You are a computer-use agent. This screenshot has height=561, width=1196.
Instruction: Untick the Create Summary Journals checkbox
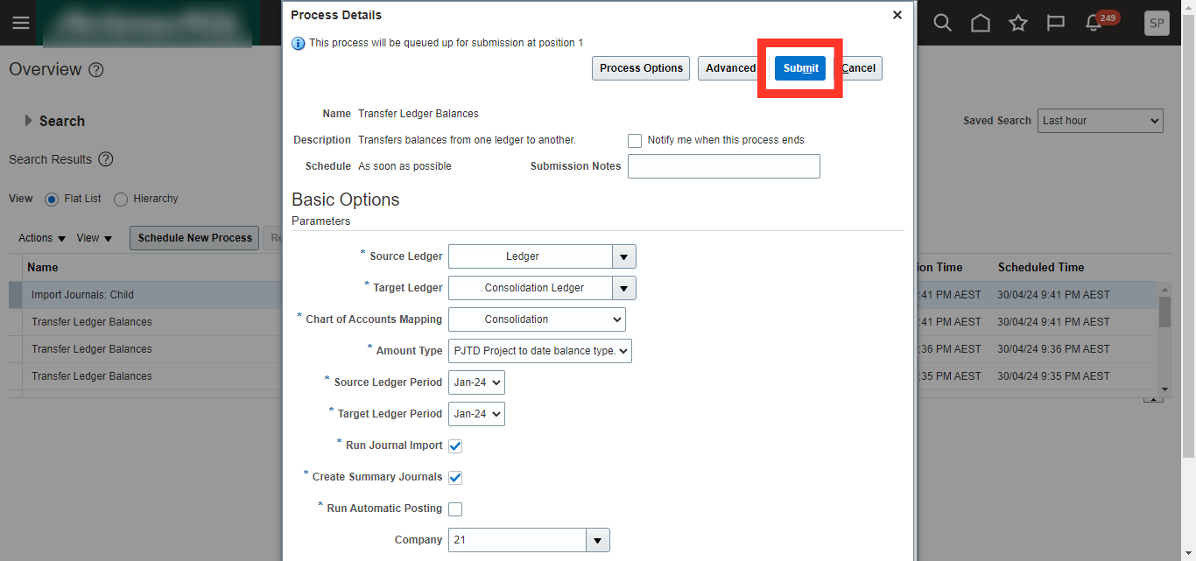coord(455,478)
